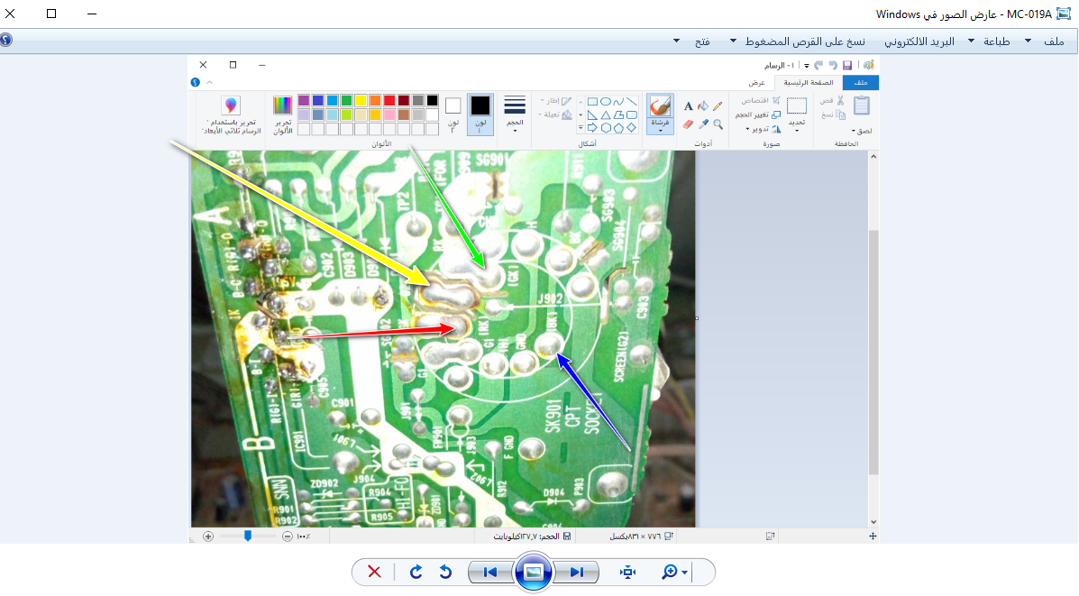Click the Paint vertical scrollbar
The image size is (1079, 596).
click(x=873, y=353)
